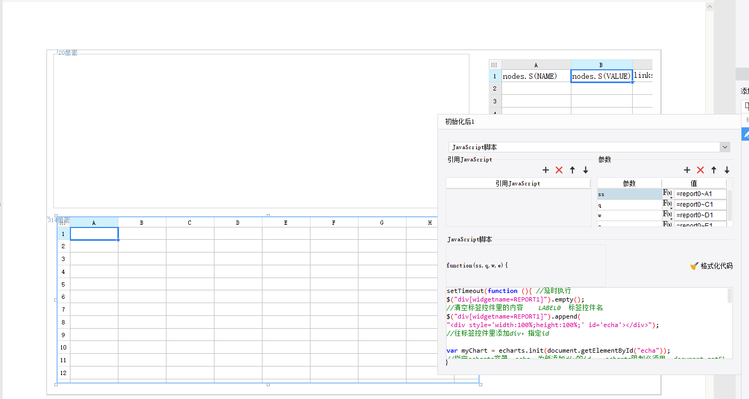Select cell nodes.S(VALUE) in upper report
Viewport: 749px width, 399px height.
[x=601, y=76]
